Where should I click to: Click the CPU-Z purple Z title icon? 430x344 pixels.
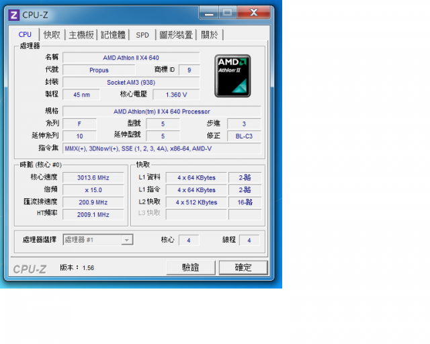tap(13, 15)
